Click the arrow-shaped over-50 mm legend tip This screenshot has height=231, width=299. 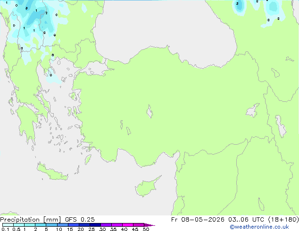pyautogui.click(x=149, y=225)
